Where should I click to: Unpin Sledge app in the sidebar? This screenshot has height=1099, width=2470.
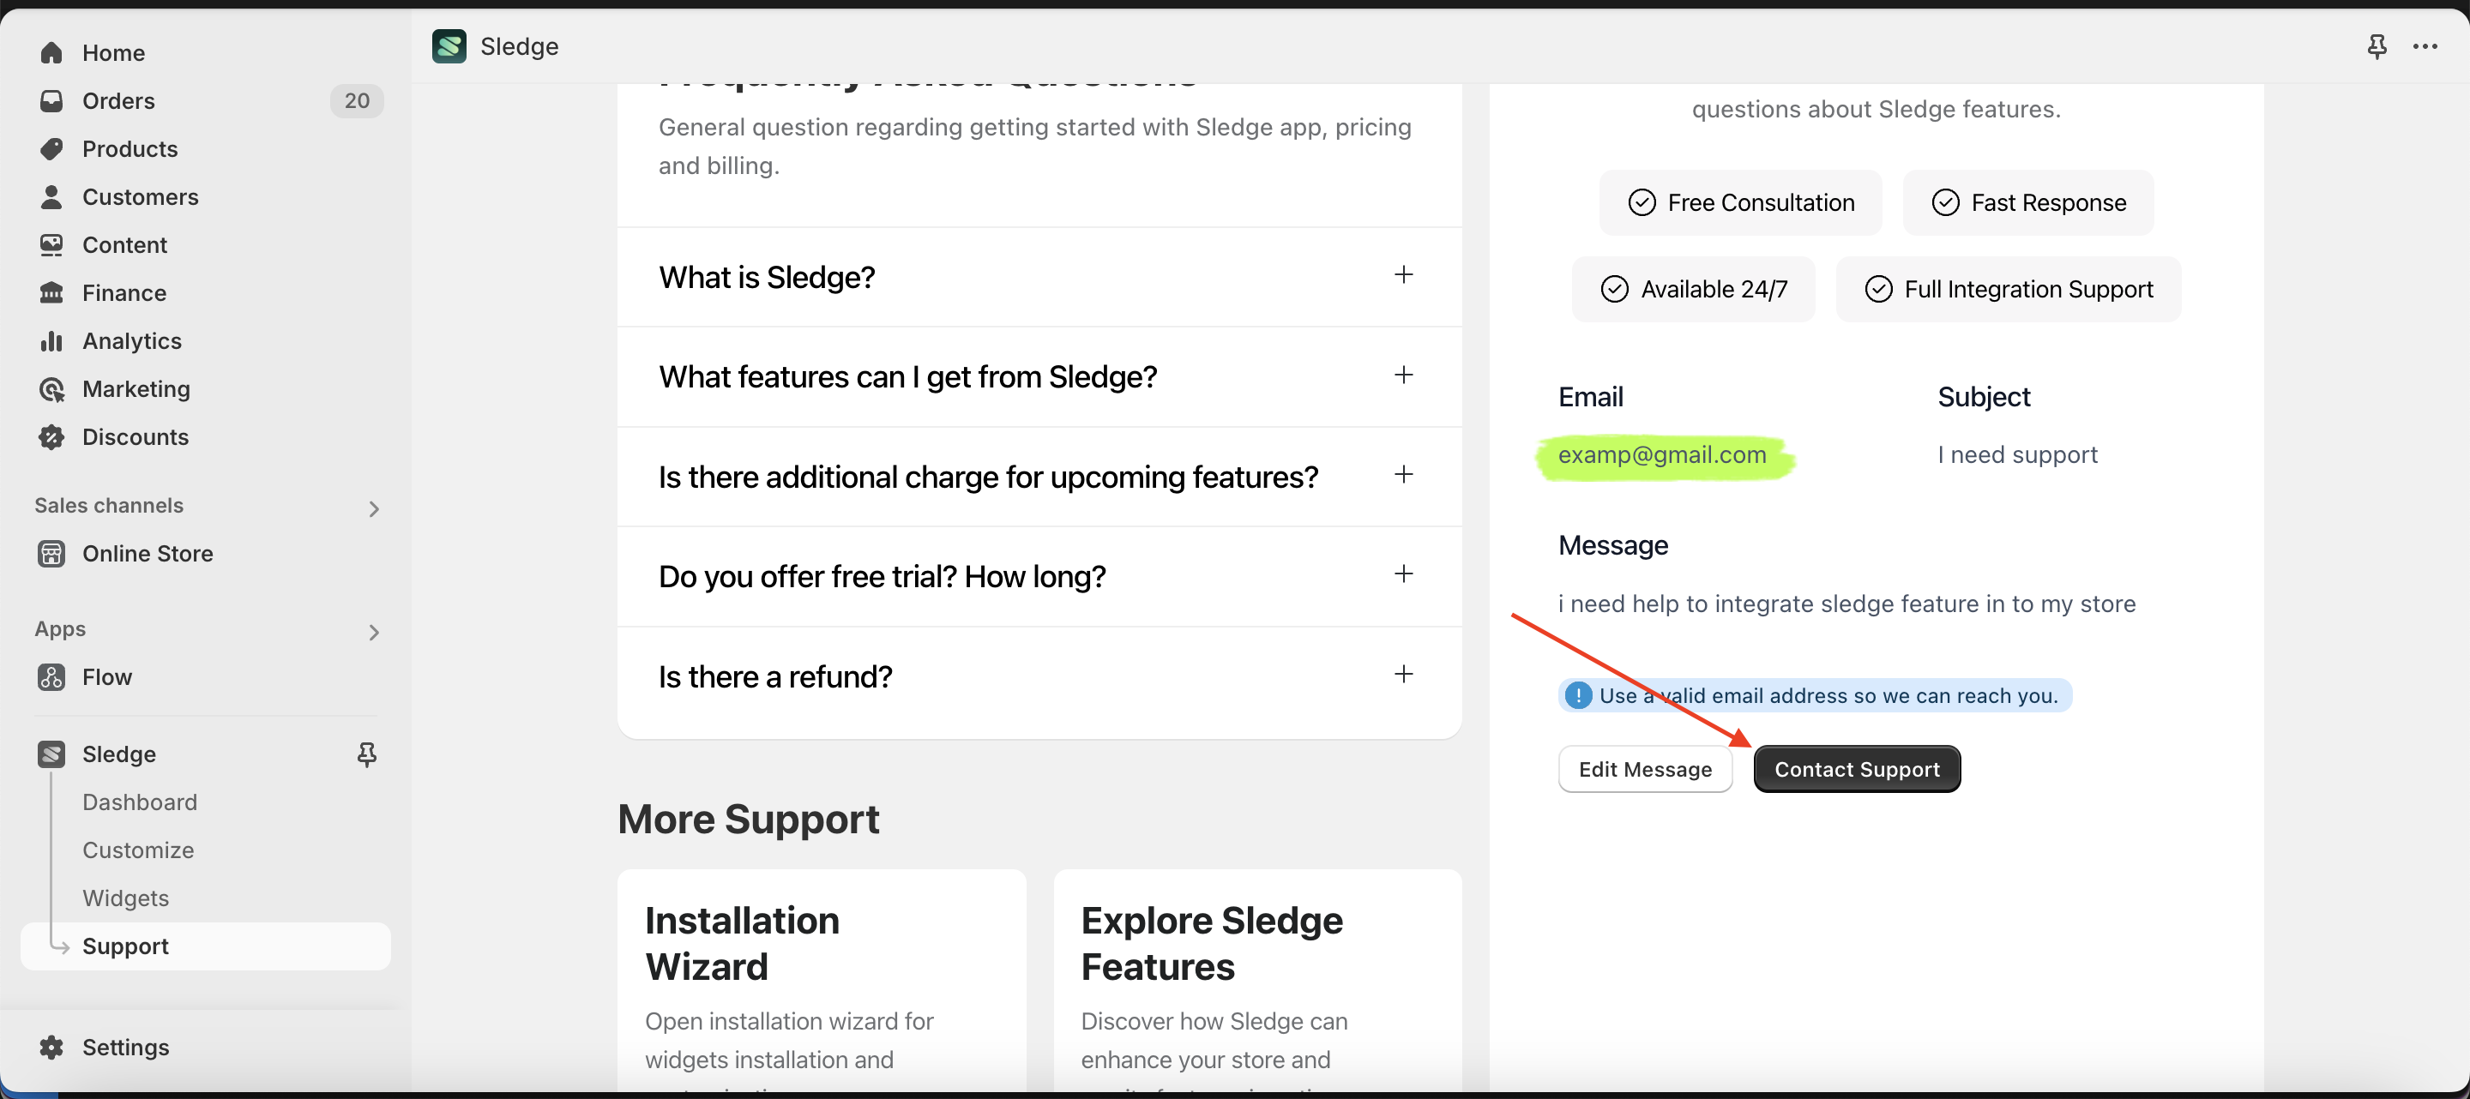point(366,755)
